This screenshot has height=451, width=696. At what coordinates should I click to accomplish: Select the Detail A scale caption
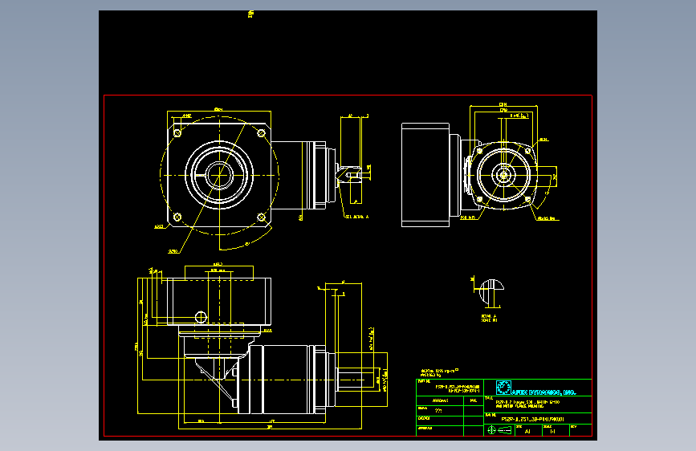click(489, 319)
